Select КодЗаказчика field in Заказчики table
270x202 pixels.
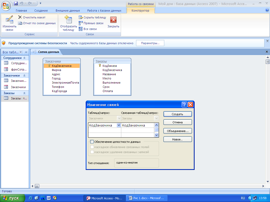click(62, 66)
